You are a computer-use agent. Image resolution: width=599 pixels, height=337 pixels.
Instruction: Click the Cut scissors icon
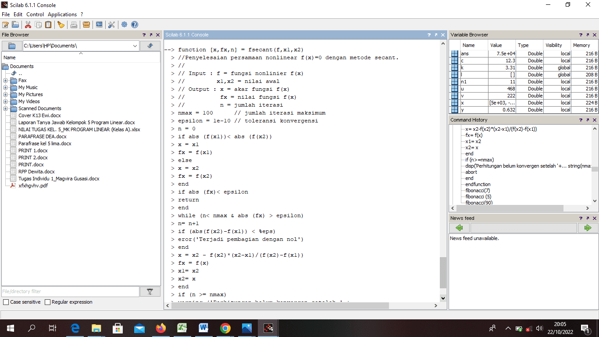pos(28,25)
